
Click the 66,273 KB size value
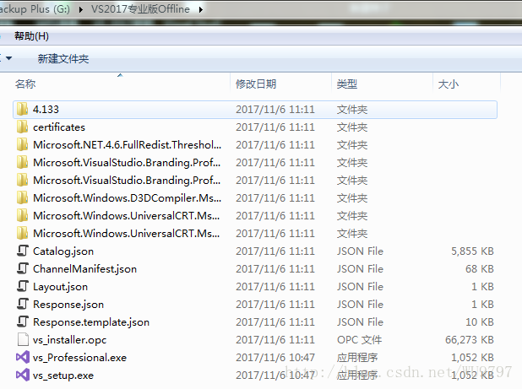[x=470, y=340]
